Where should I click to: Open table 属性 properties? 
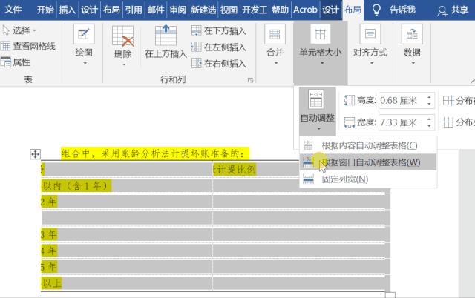tap(16, 62)
